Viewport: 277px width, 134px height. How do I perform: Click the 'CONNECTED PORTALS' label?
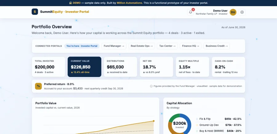[49, 46]
